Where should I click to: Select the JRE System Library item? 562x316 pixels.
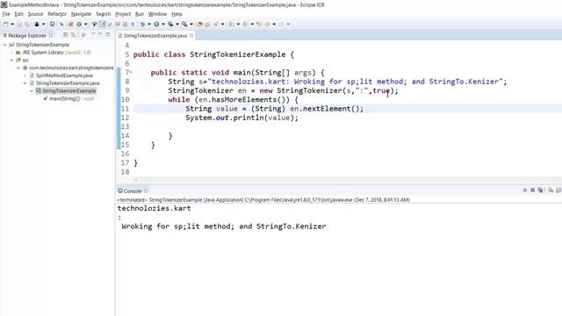tap(54, 53)
